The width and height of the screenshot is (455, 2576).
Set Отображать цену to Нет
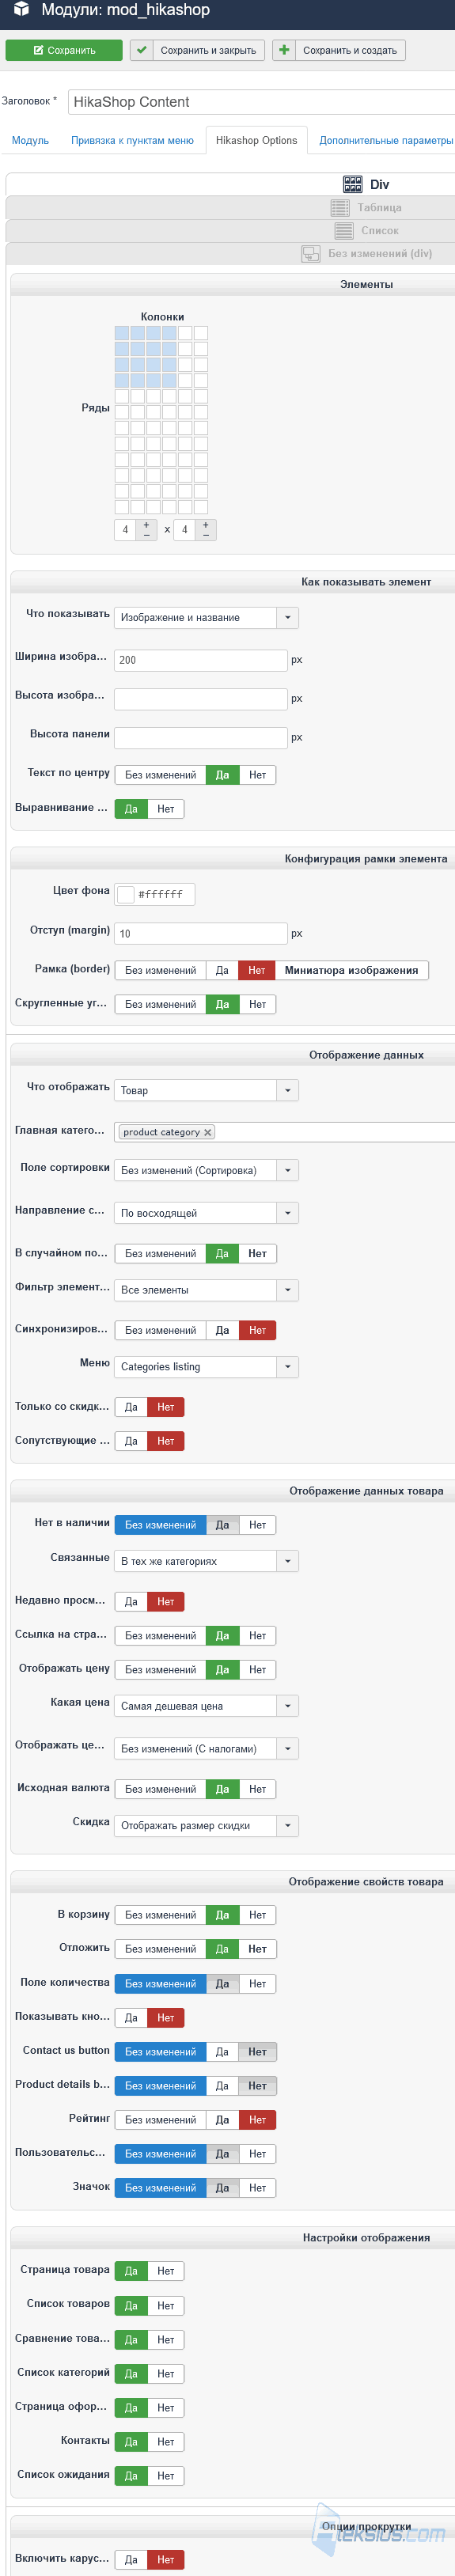[257, 1669]
